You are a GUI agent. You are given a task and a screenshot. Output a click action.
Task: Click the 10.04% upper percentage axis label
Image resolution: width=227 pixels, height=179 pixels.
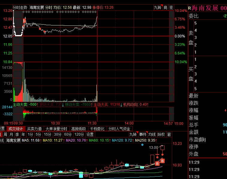[x=181, y=11]
